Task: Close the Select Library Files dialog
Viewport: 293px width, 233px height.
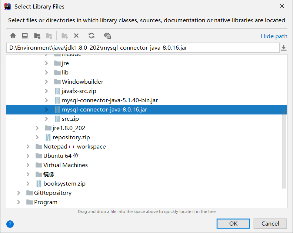Action: click(282, 6)
